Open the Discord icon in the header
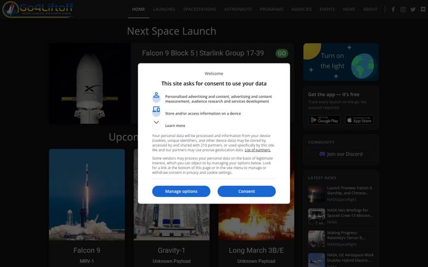The height and width of the screenshot is (267, 428). [x=423, y=9]
